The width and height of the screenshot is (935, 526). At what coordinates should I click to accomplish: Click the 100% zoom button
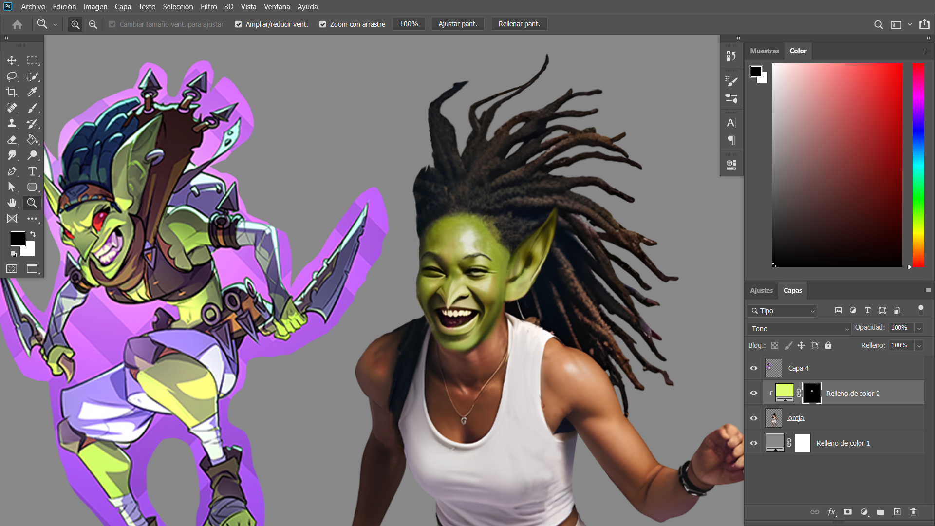(409, 24)
